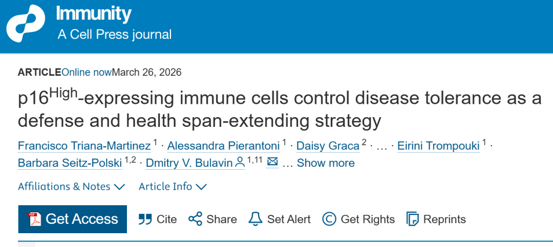Viewport: 553px width, 247px height.
Task: Click the author profile person icon
Action: click(240, 163)
